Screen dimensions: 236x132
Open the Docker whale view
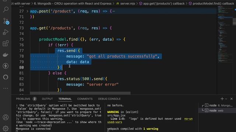6,55
